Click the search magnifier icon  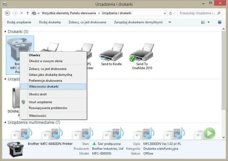(219, 13)
